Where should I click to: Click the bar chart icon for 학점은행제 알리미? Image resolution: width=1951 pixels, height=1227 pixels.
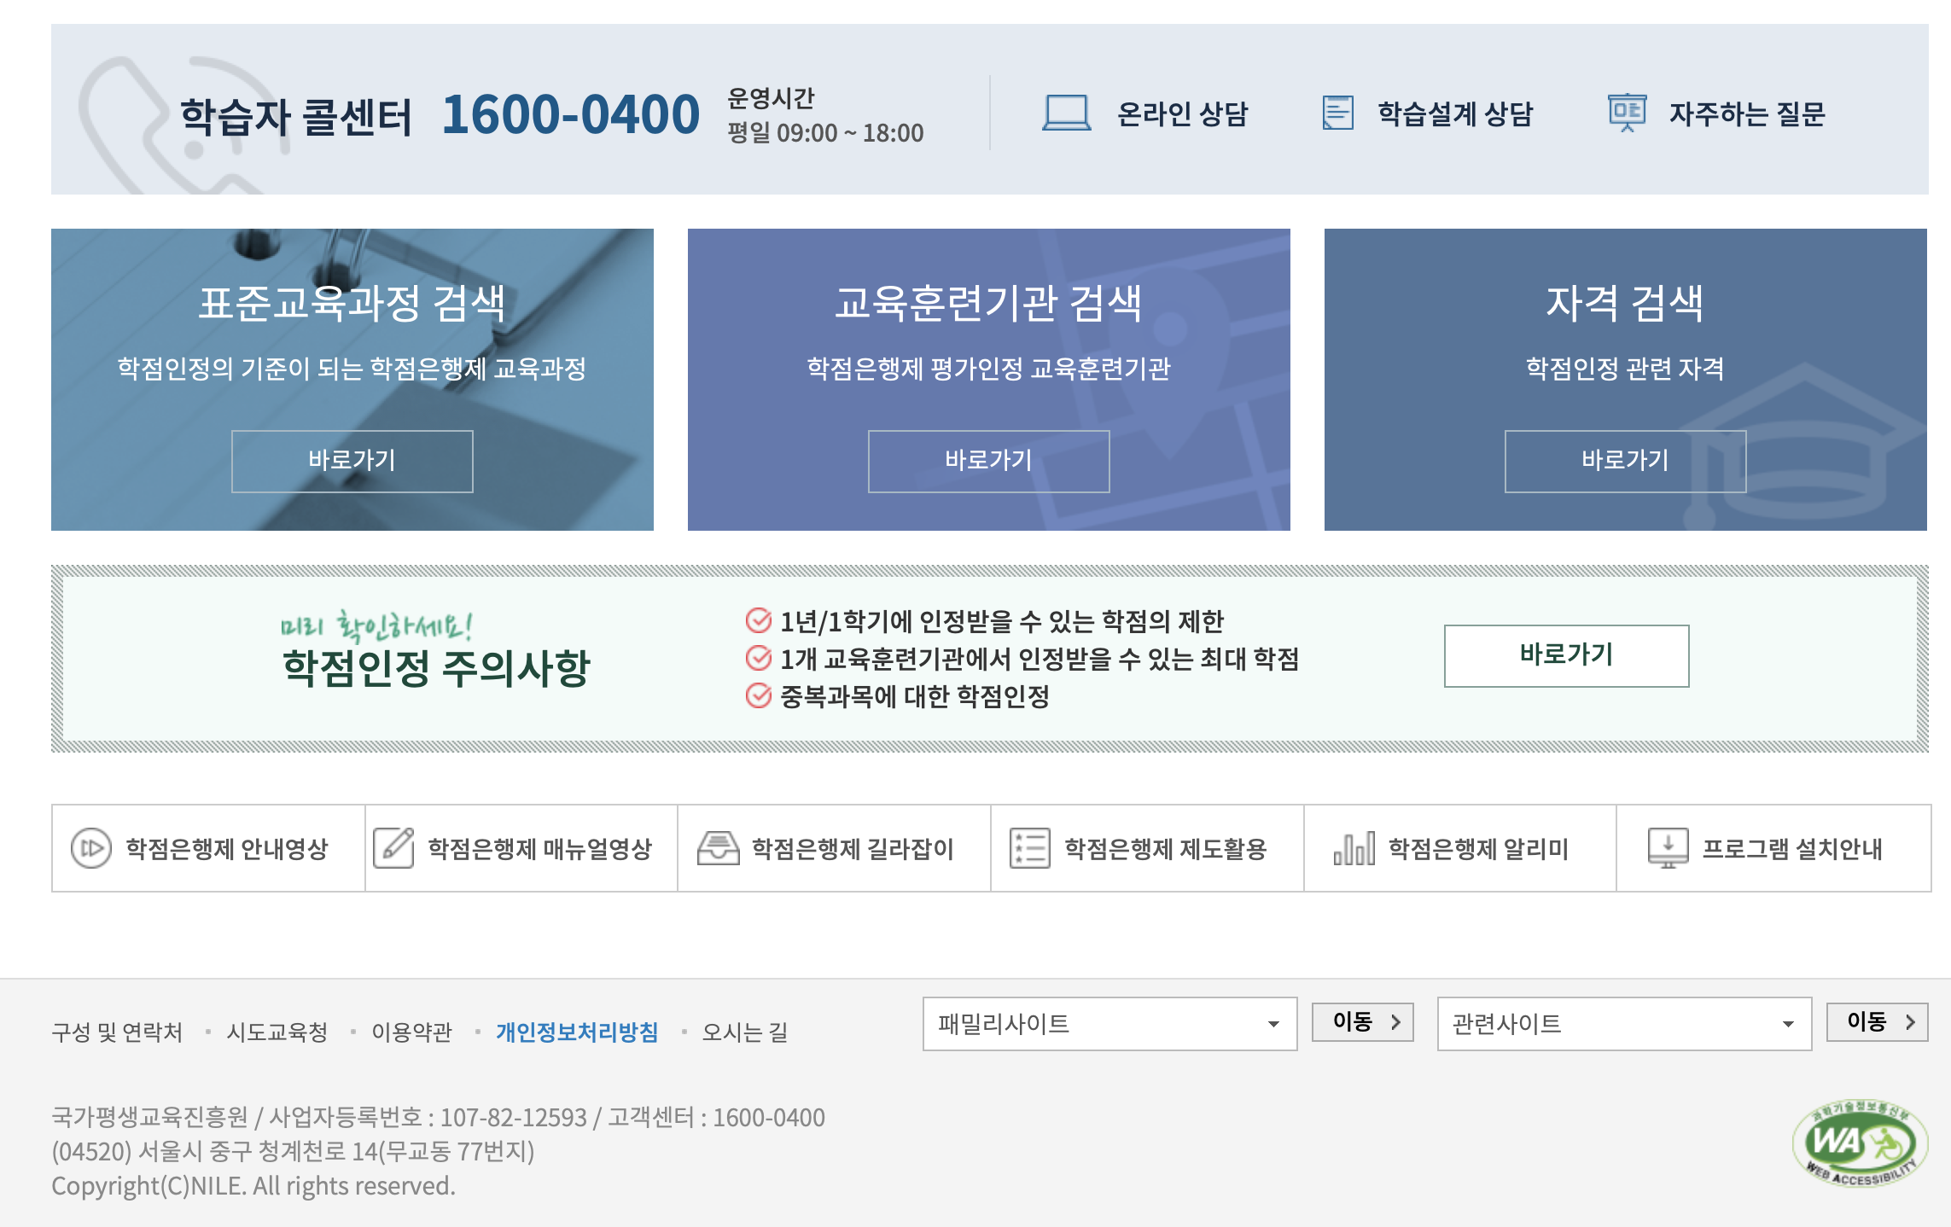(x=1354, y=848)
